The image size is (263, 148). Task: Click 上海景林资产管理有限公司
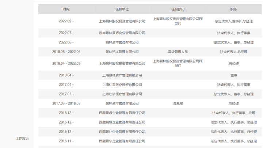(x=122, y=75)
